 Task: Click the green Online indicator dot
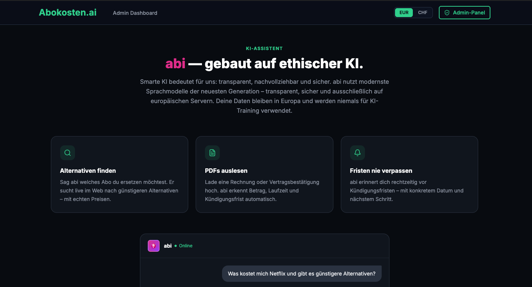[175, 246]
